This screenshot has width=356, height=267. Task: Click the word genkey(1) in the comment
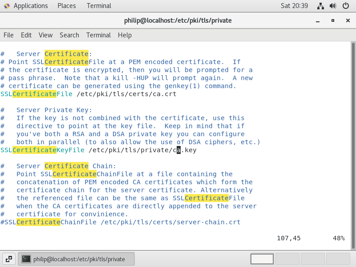click(182, 86)
